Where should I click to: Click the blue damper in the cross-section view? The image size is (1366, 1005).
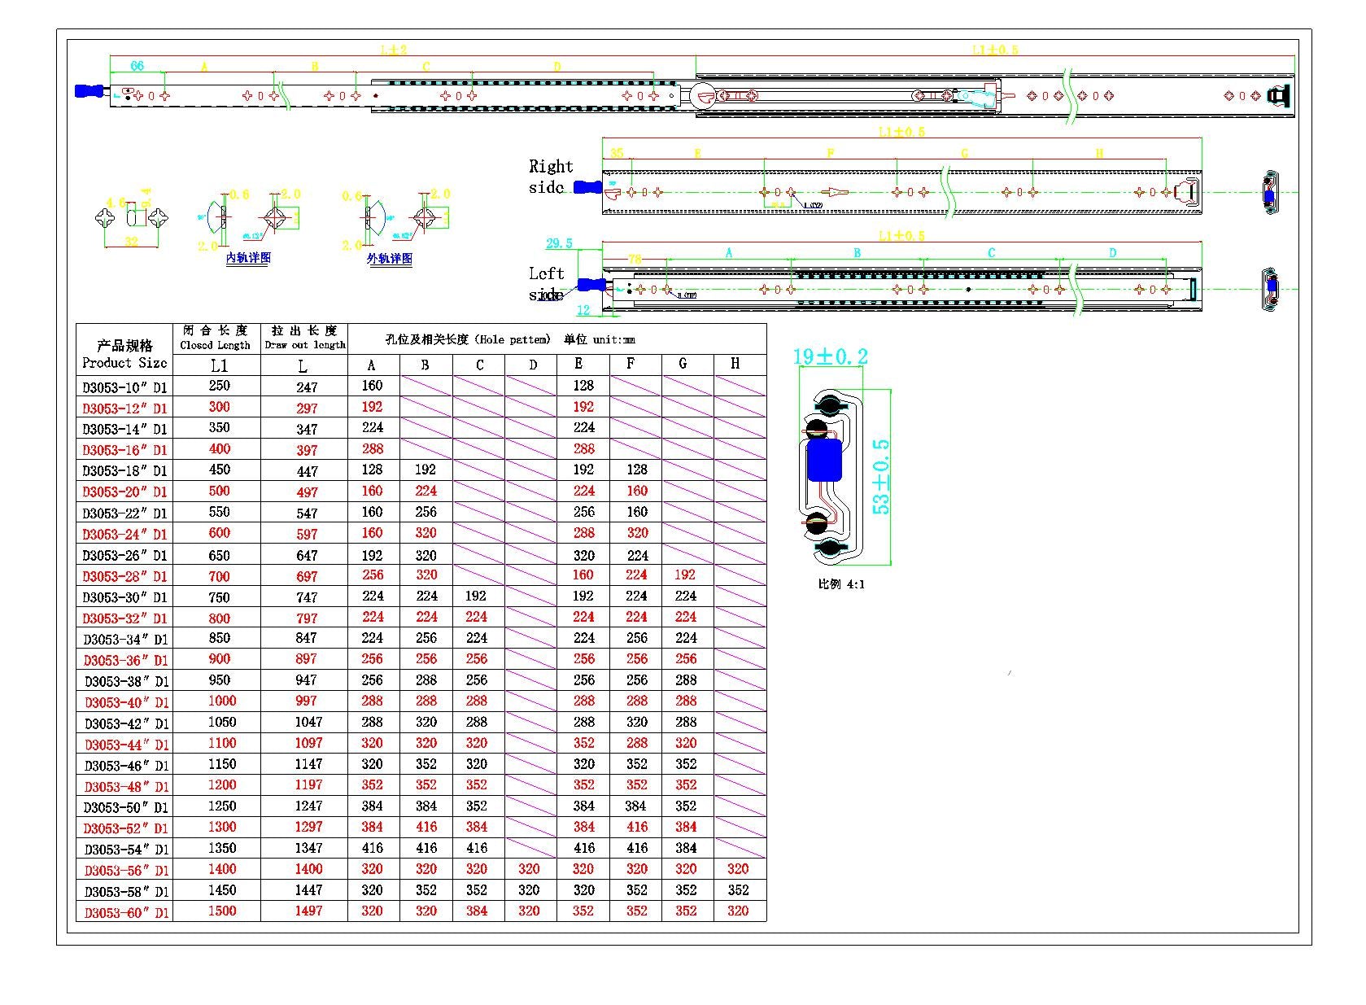coord(823,460)
